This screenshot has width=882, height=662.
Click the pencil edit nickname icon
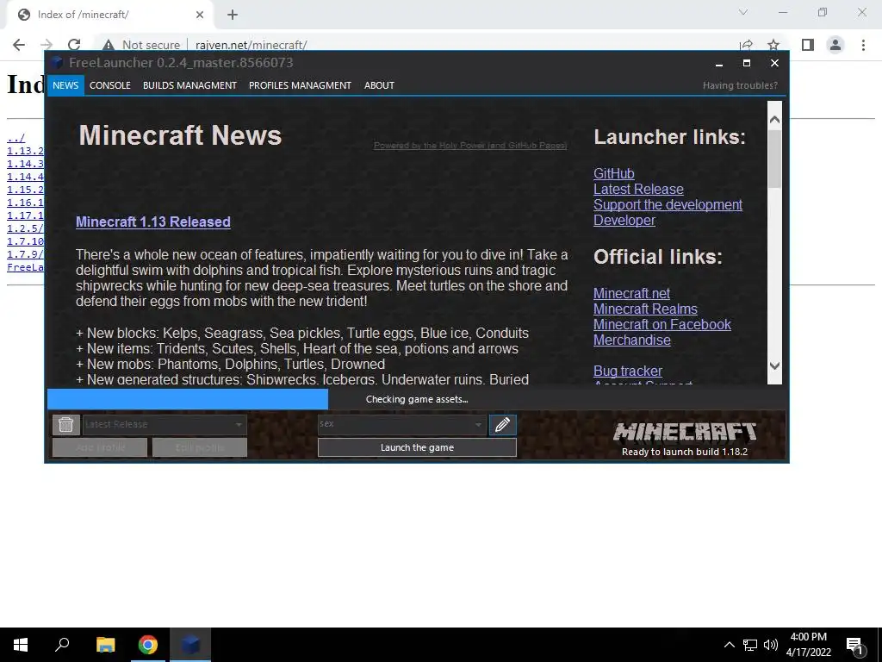[x=502, y=424]
